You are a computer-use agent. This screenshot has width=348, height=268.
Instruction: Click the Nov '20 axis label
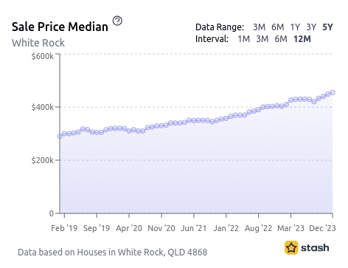(161, 228)
